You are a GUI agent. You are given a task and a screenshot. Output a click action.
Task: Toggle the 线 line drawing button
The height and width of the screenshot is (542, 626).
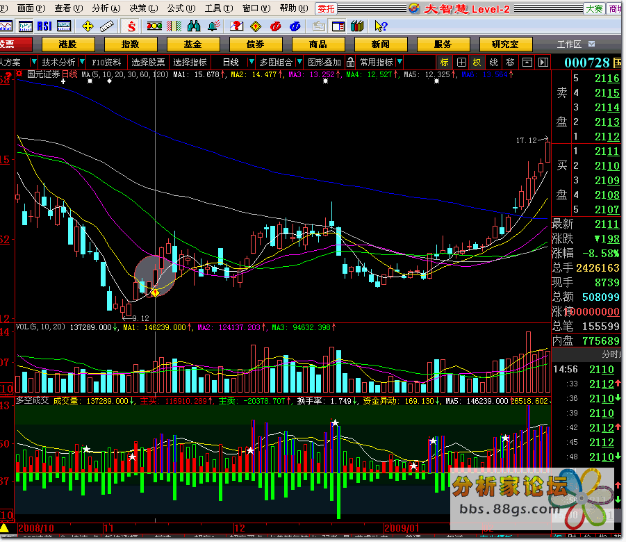tap(493, 63)
